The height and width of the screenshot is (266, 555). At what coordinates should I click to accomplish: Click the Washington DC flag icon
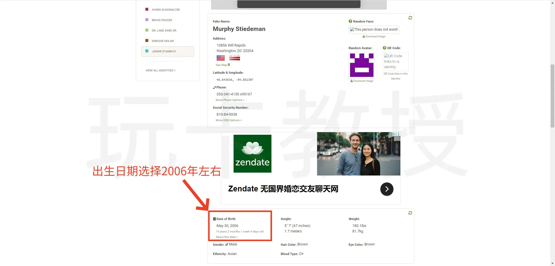pos(234,58)
